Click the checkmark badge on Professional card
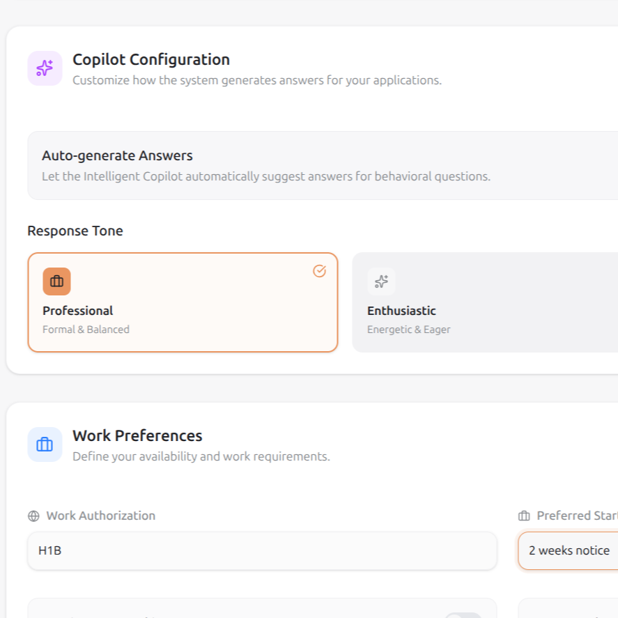This screenshot has height=618, width=618. (x=319, y=271)
